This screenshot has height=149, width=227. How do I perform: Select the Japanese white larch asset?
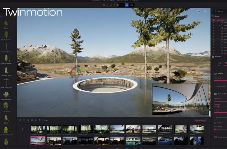click(6, 131)
